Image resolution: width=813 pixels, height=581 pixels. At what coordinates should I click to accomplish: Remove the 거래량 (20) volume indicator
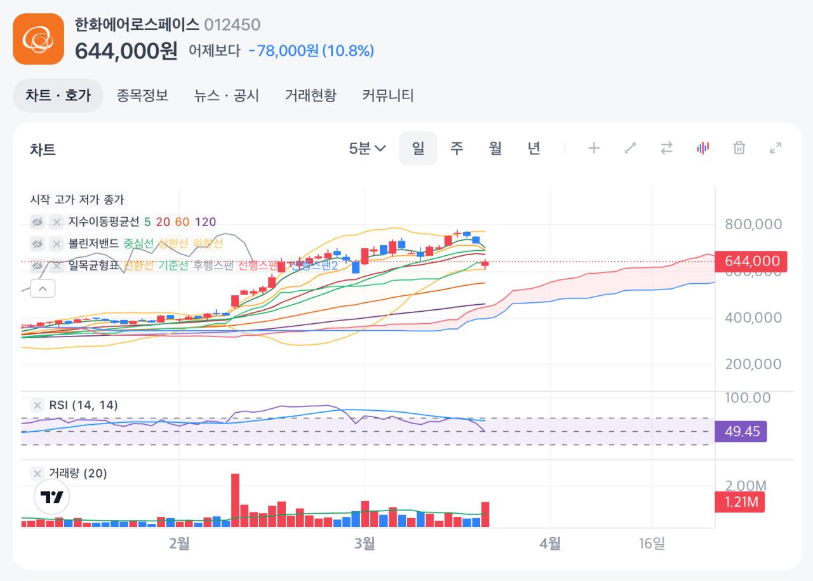point(37,473)
